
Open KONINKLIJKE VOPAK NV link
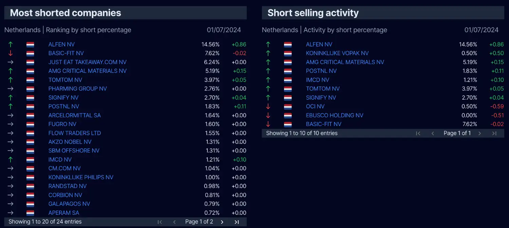pos(337,53)
